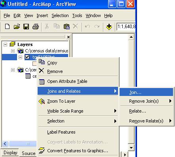The width and height of the screenshot is (175, 157).
Task: Open a map using the folder icon
Action: [17, 27]
